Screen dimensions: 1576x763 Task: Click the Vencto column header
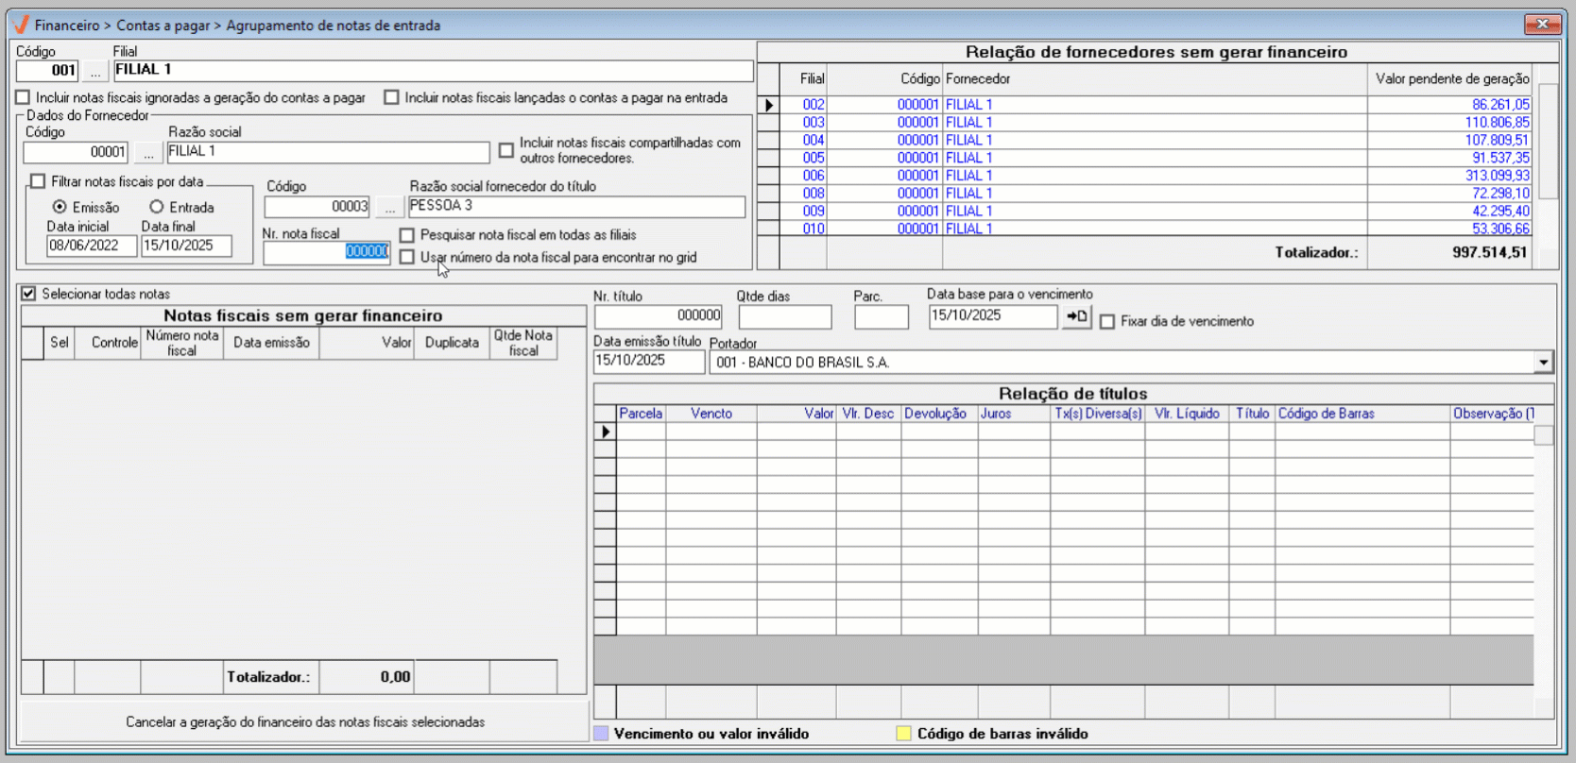point(711,414)
